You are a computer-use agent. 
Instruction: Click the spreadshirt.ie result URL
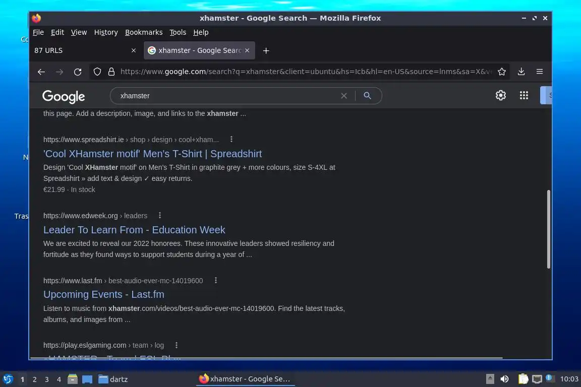(131, 140)
